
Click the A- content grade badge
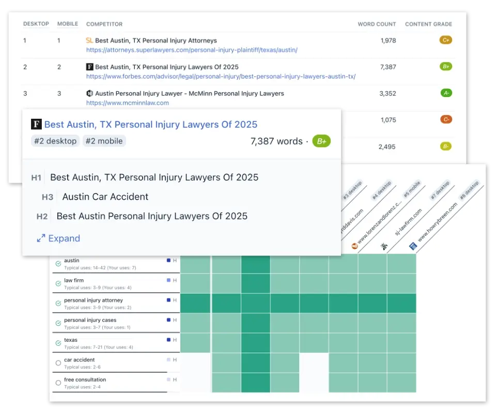click(446, 93)
